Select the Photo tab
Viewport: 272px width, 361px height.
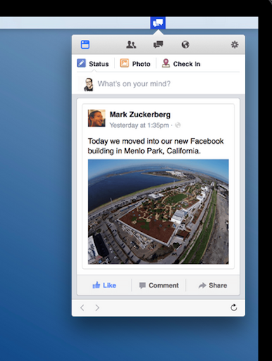(x=135, y=63)
